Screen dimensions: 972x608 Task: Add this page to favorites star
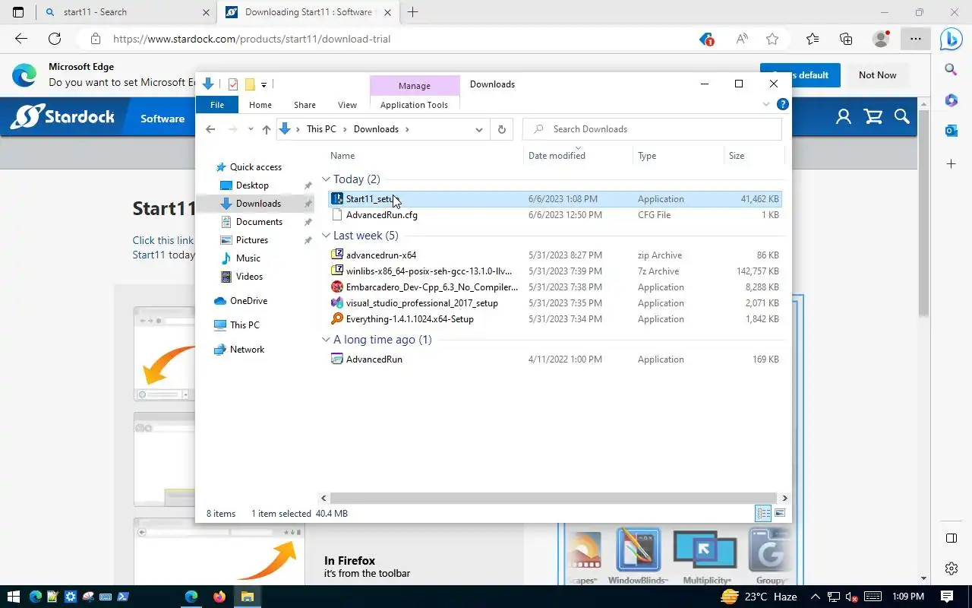point(772,39)
